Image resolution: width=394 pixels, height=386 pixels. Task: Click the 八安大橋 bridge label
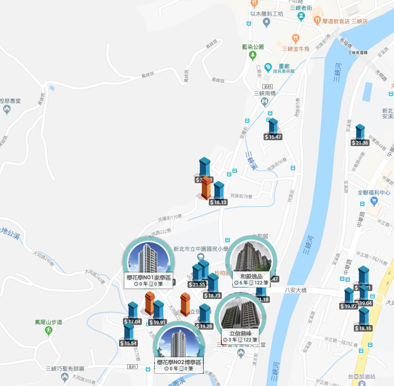[x=295, y=290]
